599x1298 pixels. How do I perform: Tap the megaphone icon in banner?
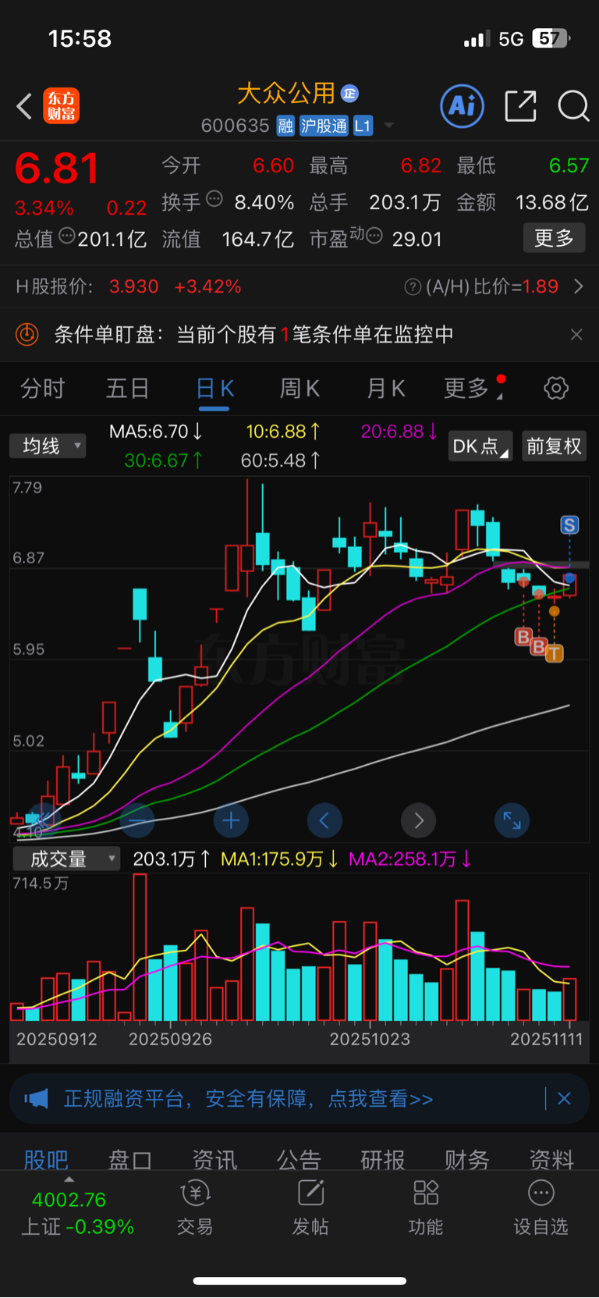click(x=36, y=1099)
